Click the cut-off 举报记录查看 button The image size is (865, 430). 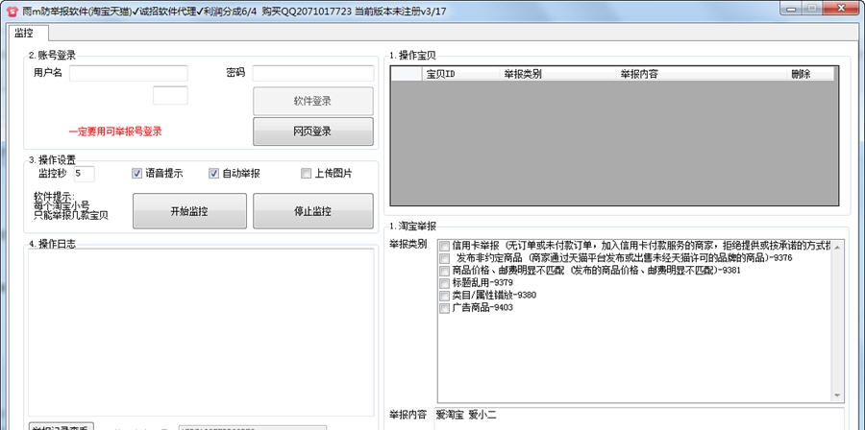pyautogui.click(x=62, y=427)
